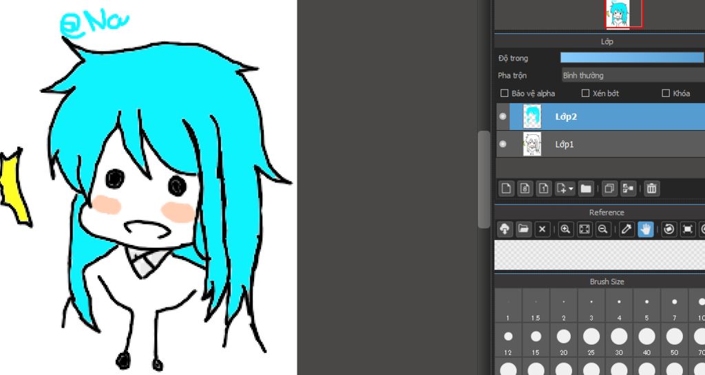Screen dimensions: 705x375
Task: Open a reference image file from folder
Action: [523, 230]
